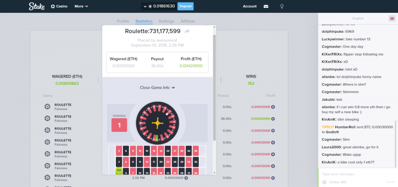Click number 15 on the roulette board
Image resolution: width=398 pixels, height=187 pixels.
[147, 151]
